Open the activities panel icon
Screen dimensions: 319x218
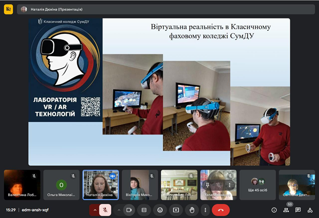(x=310, y=210)
